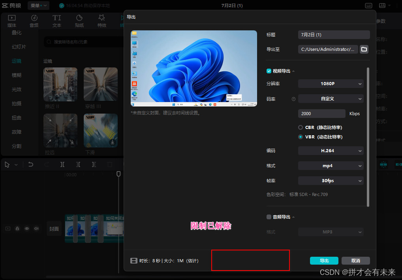Click the 取消 cancel button
402x280 pixels.
[x=355, y=261]
